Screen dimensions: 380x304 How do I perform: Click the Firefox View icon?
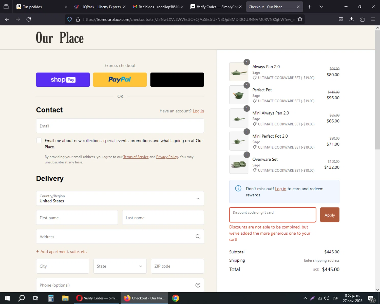[x=6, y=7]
